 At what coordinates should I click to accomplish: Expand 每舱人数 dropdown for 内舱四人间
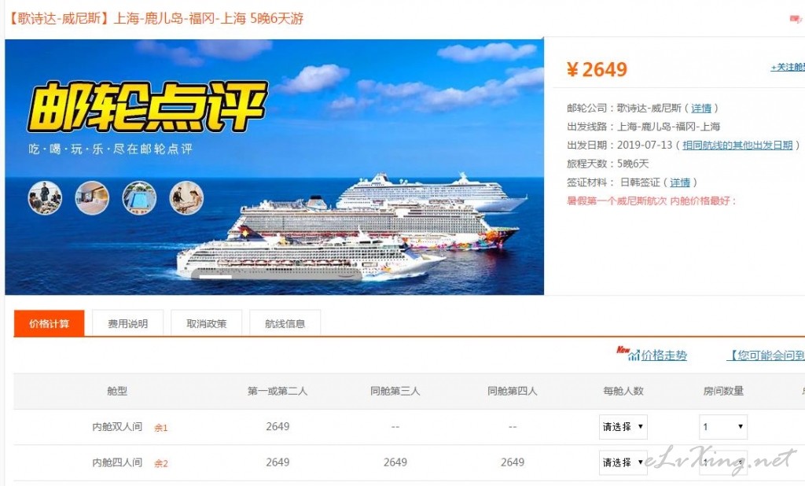coord(623,462)
